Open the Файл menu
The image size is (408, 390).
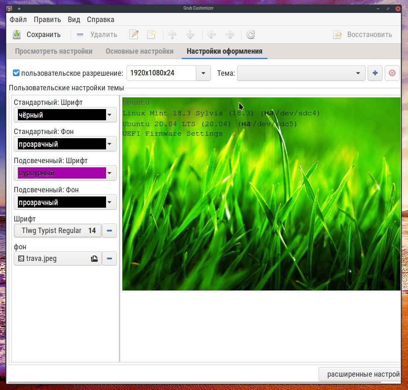coord(18,20)
